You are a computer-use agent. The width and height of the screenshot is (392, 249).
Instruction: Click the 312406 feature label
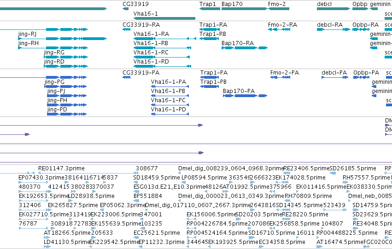30,205
